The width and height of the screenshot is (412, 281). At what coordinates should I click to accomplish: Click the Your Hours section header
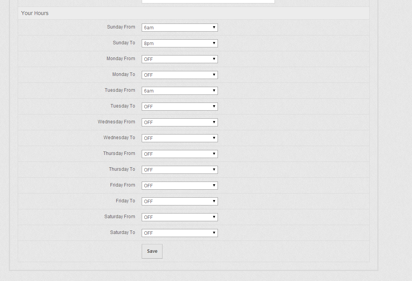tap(35, 13)
